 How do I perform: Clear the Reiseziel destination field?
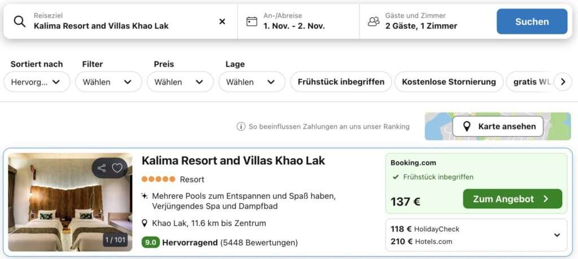click(x=222, y=21)
